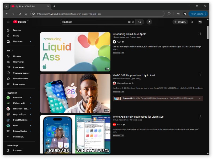
Task: Start voice search with the microphone
Action: click(x=149, y=22)
